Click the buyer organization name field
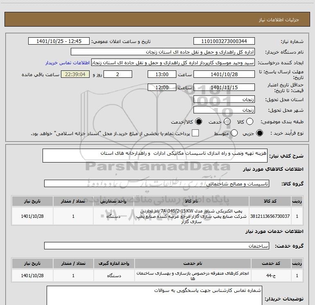The height and width of the screenshot is (305, 315). click(163, 52)
